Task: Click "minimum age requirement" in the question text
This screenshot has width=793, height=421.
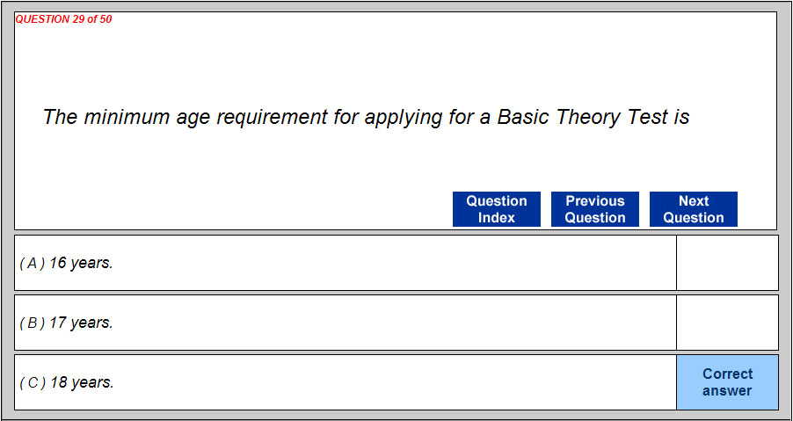Action: [206, 117]
